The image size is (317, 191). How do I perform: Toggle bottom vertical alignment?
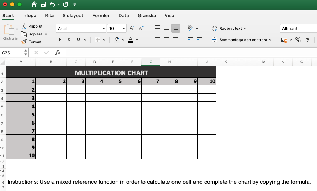click(176, 28)
